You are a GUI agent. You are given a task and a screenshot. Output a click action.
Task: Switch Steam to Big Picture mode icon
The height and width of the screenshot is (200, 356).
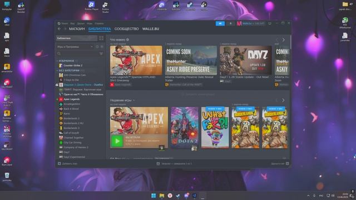[270, 23]
